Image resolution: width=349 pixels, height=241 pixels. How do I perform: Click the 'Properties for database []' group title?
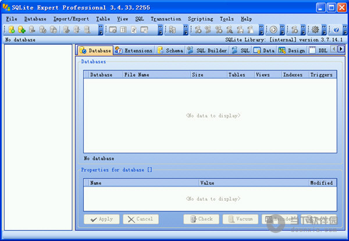point(116,170)
